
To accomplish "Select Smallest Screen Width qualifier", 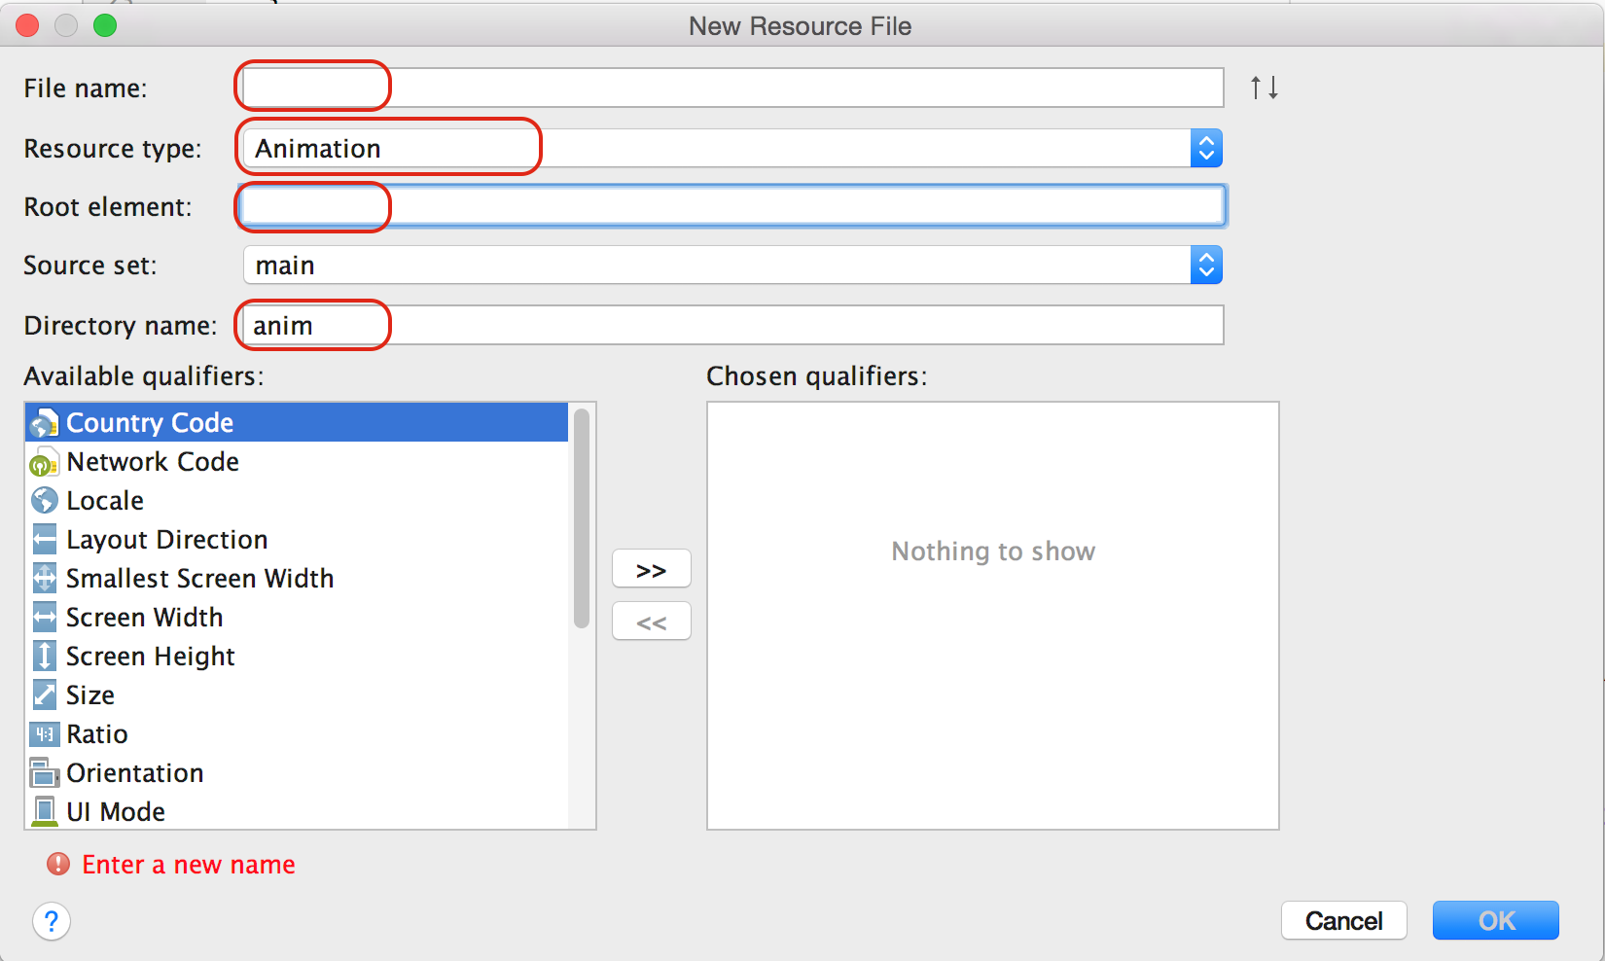I will (x=297, y=578).
